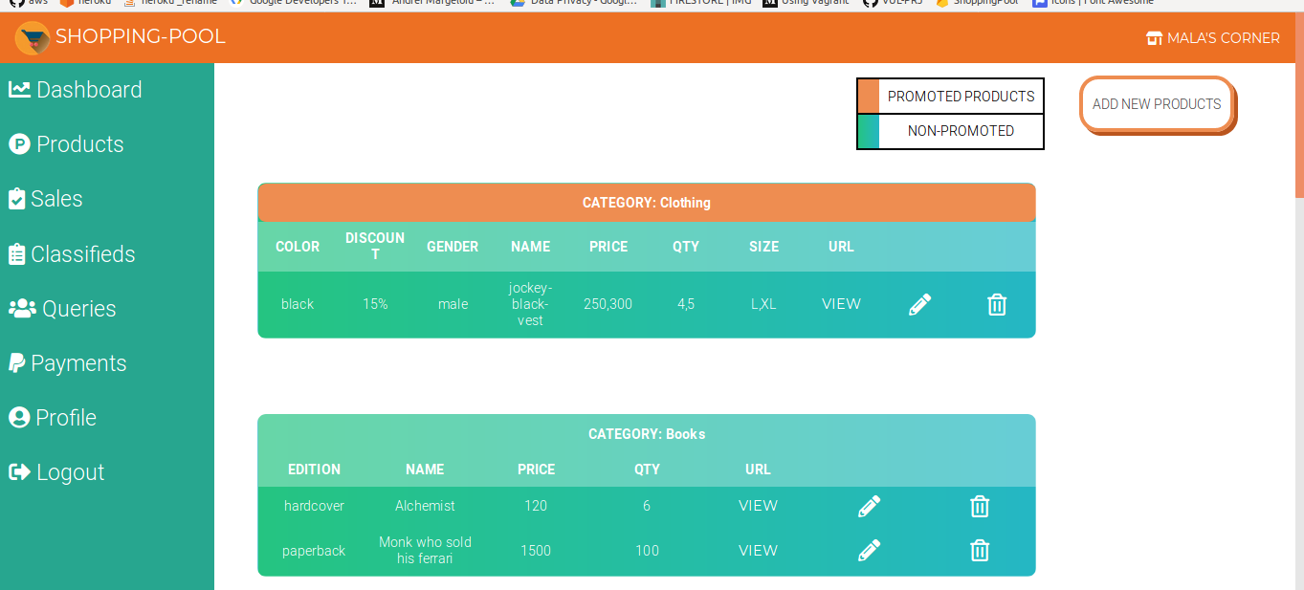1304x590 pixels.
Task: Open VIEW link for Alchemist
Action: [758, 506]
